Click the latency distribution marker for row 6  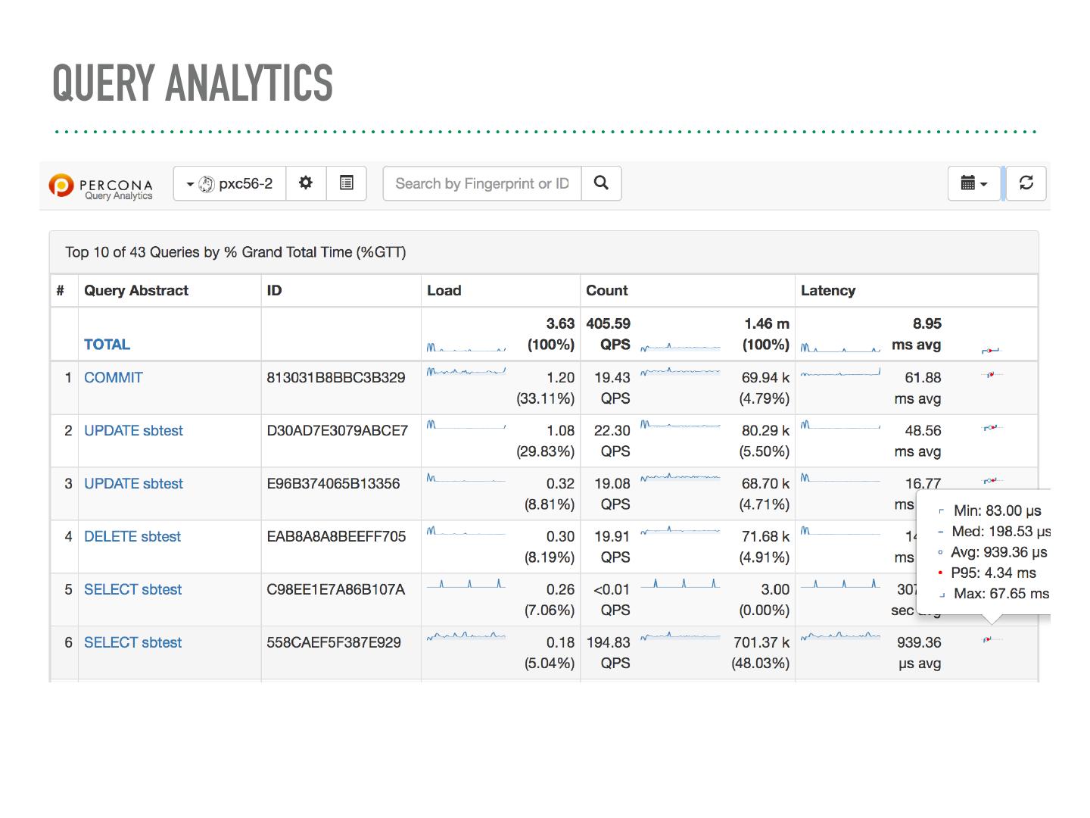coord(989,640)
